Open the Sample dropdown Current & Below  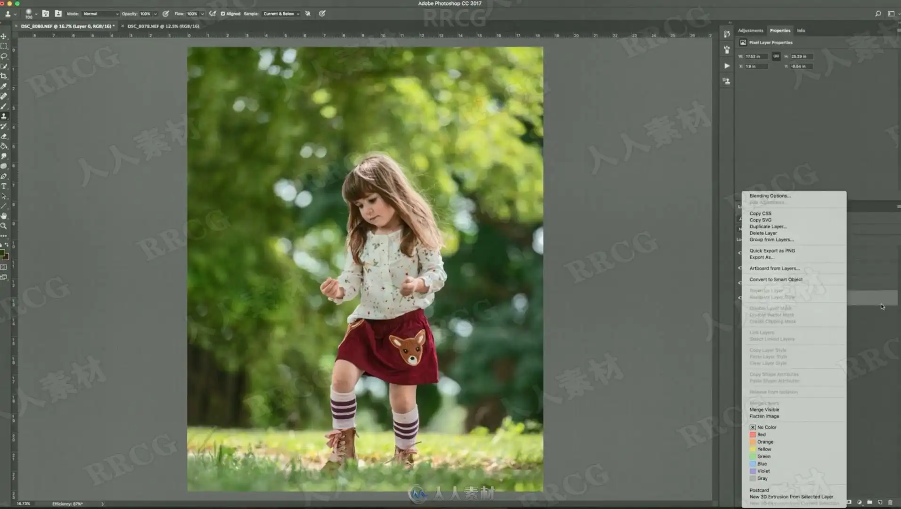tap(281, 14)
